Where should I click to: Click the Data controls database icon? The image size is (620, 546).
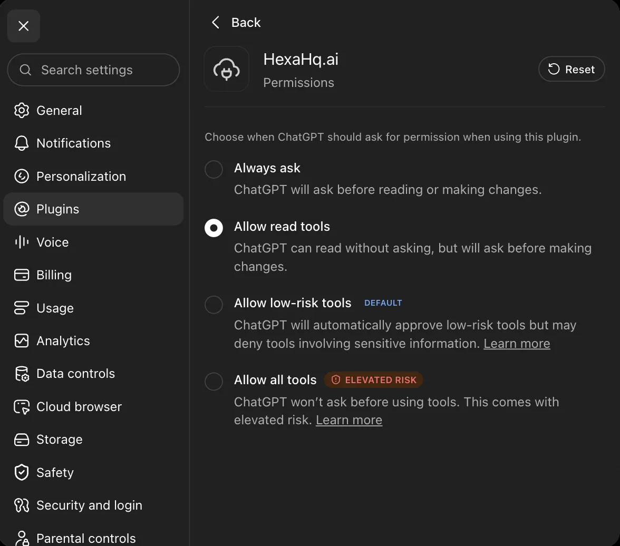point(22,374)
